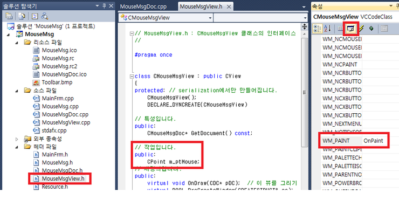
Task: Open the document tabs list dropdown arrow
Action: point(304,7)
